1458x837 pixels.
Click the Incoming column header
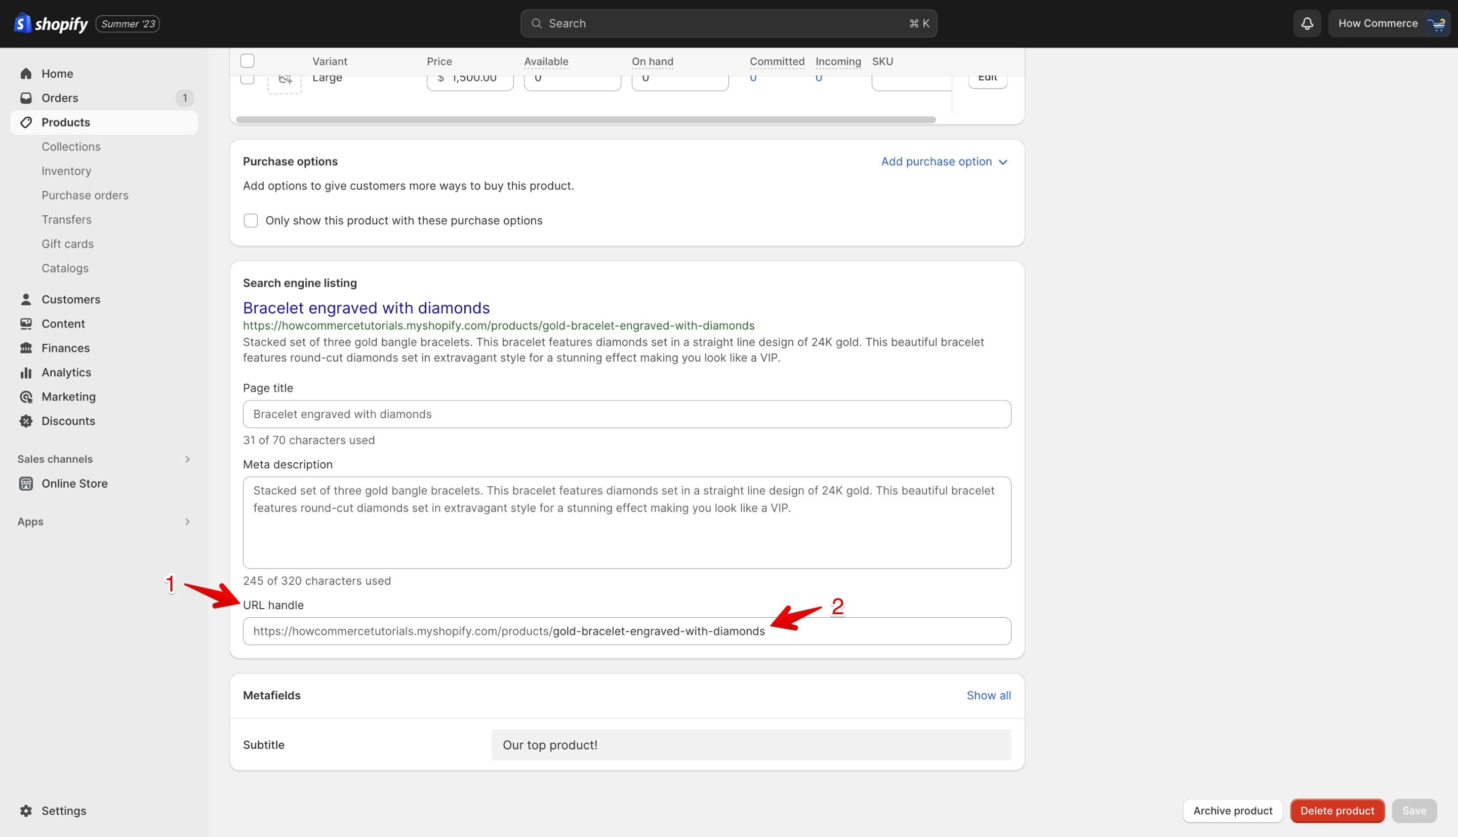838,61
